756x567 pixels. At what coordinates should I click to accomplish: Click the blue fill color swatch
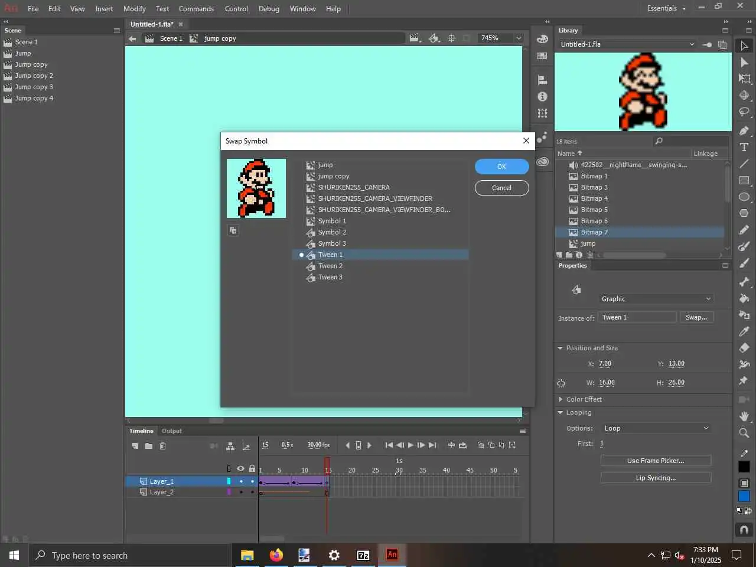pyautogui.click(x=744, y=496)
